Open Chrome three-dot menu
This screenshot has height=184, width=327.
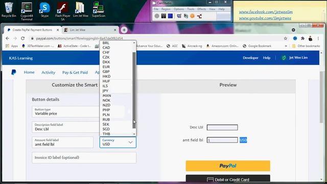(x=318, y=38)
